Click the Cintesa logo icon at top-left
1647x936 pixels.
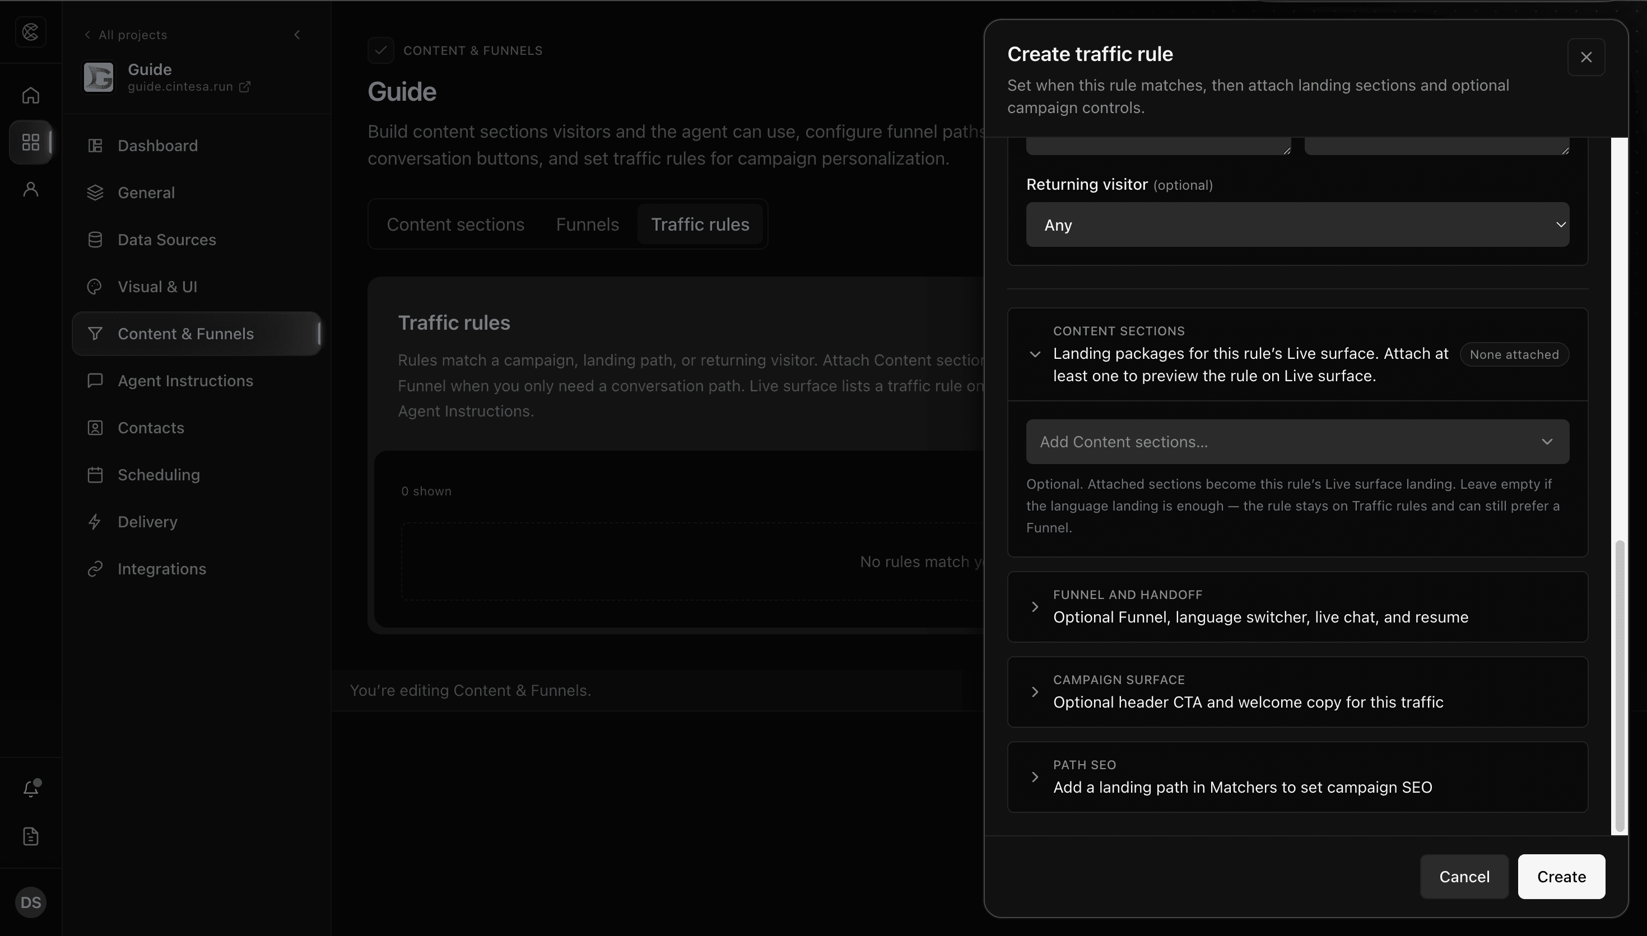(30, 31)
